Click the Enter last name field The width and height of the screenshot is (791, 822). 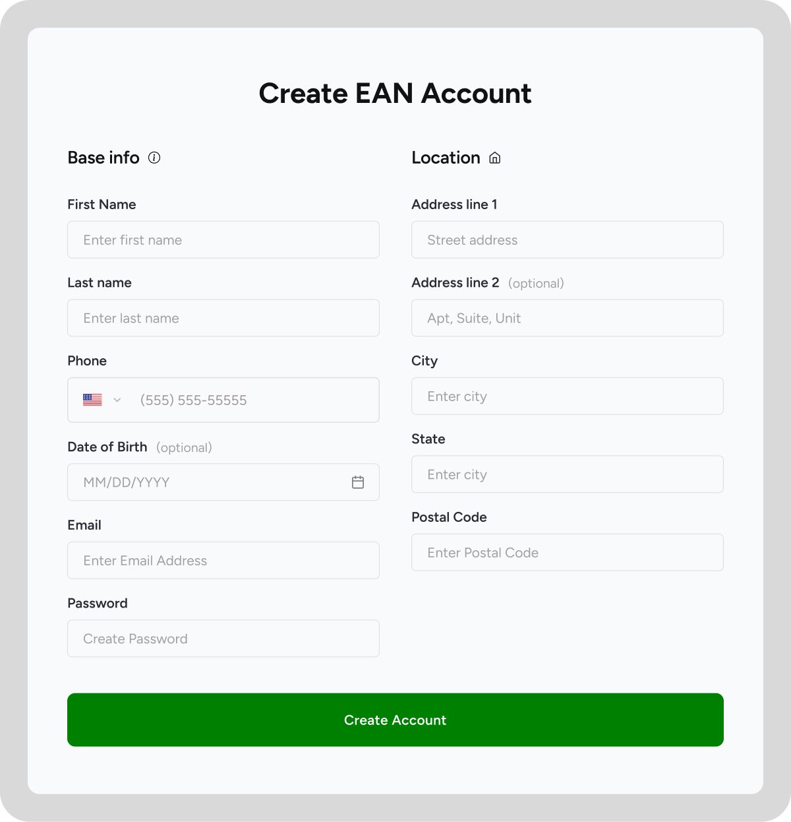(x=223, y=318)
